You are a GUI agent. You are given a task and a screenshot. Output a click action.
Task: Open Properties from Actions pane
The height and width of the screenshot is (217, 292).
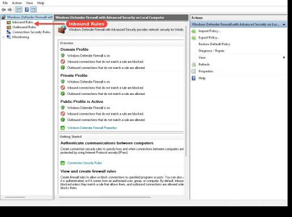point(206,71)
